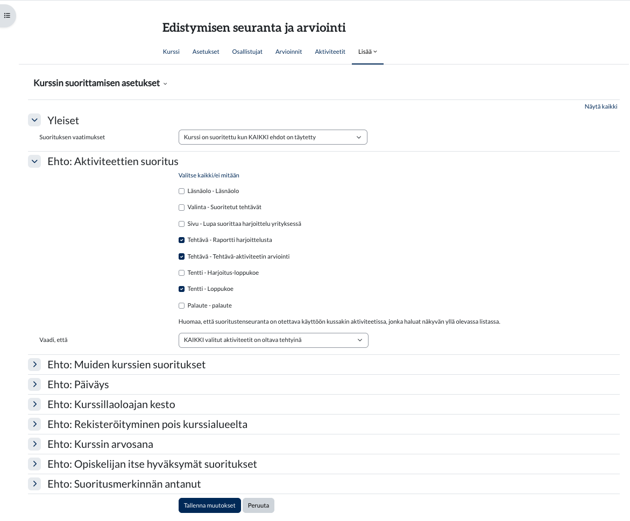
Task: Expand the Ehto: Päiväys chevron icon
Action: (x=34, y=384)
